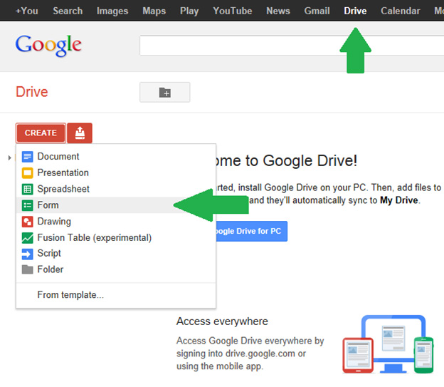Image resolution: width=444 pixels, height=387 pixels.
Task: Select the yellow Presentation icon
Action: (x=28, y=173)
